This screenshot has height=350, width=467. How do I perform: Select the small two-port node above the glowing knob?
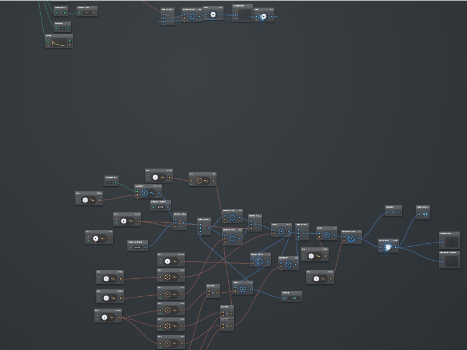(393, 211)
